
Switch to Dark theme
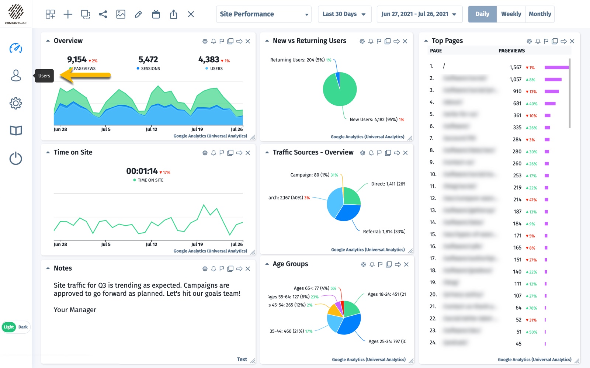(x=23, y=327)
